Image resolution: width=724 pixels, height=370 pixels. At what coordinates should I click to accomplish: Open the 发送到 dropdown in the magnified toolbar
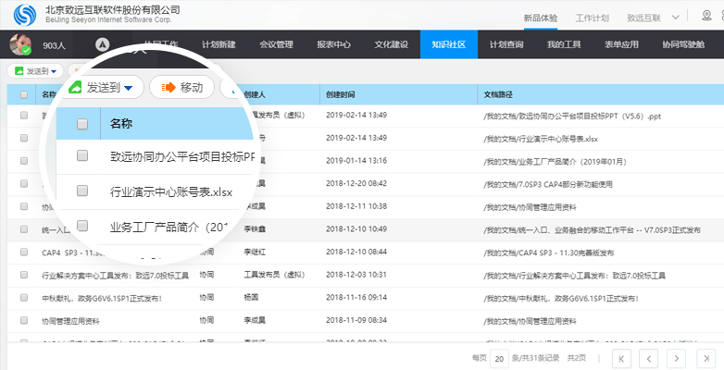[102, 88]
